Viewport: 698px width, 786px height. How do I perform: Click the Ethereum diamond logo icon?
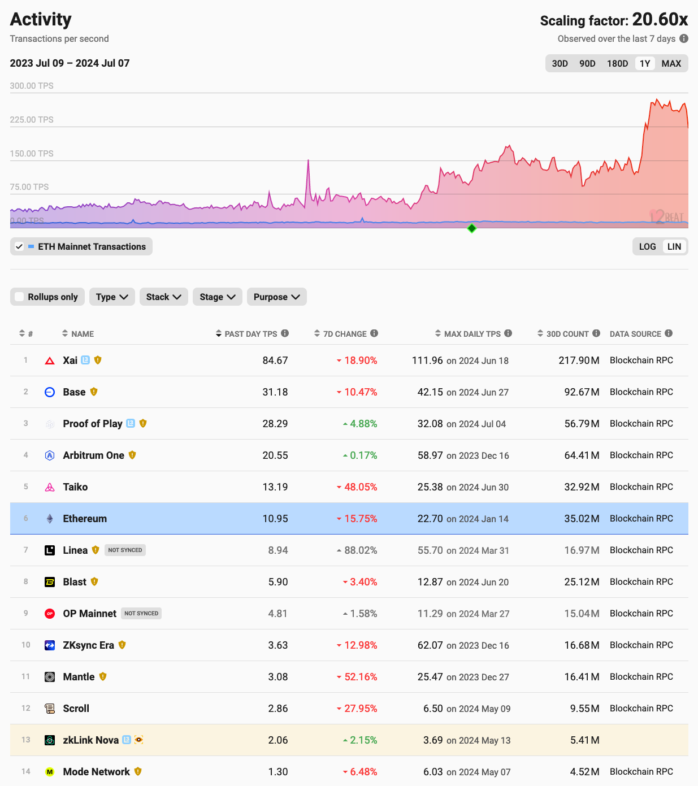[50, 519]
